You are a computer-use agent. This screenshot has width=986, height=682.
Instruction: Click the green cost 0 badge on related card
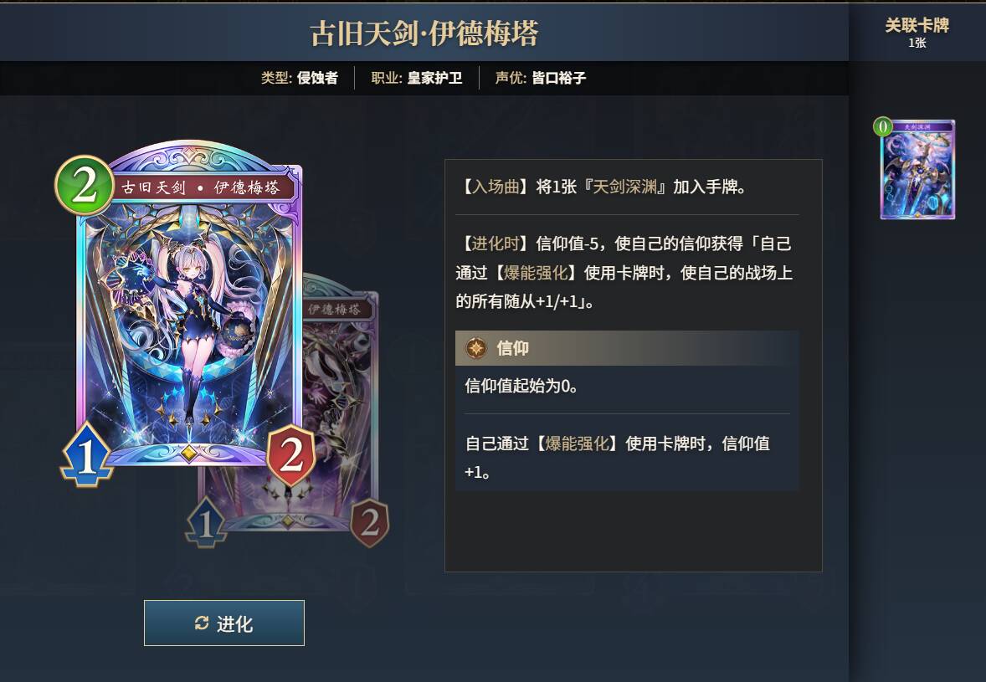883,127
